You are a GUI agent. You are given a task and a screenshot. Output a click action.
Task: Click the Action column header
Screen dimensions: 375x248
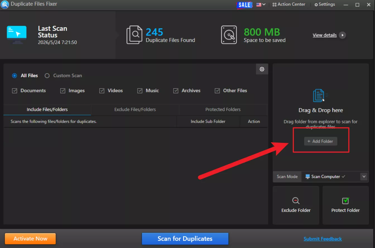pyautogui.click(x=254, y=122)
